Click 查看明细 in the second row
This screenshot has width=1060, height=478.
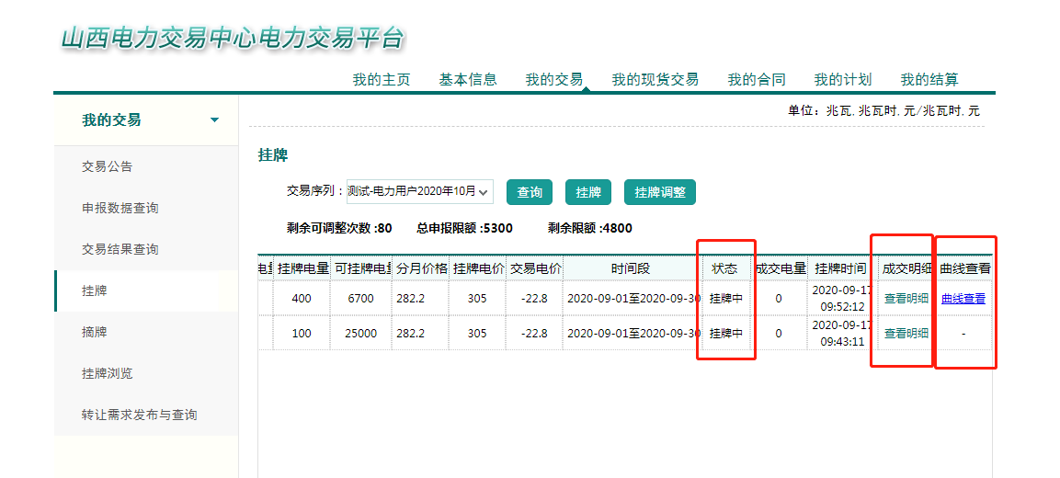[x=906, y=334]
